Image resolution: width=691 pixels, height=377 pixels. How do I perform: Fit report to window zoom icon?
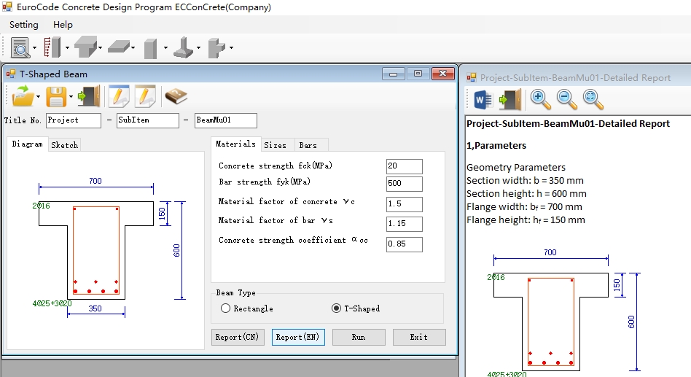pos(593,100)
